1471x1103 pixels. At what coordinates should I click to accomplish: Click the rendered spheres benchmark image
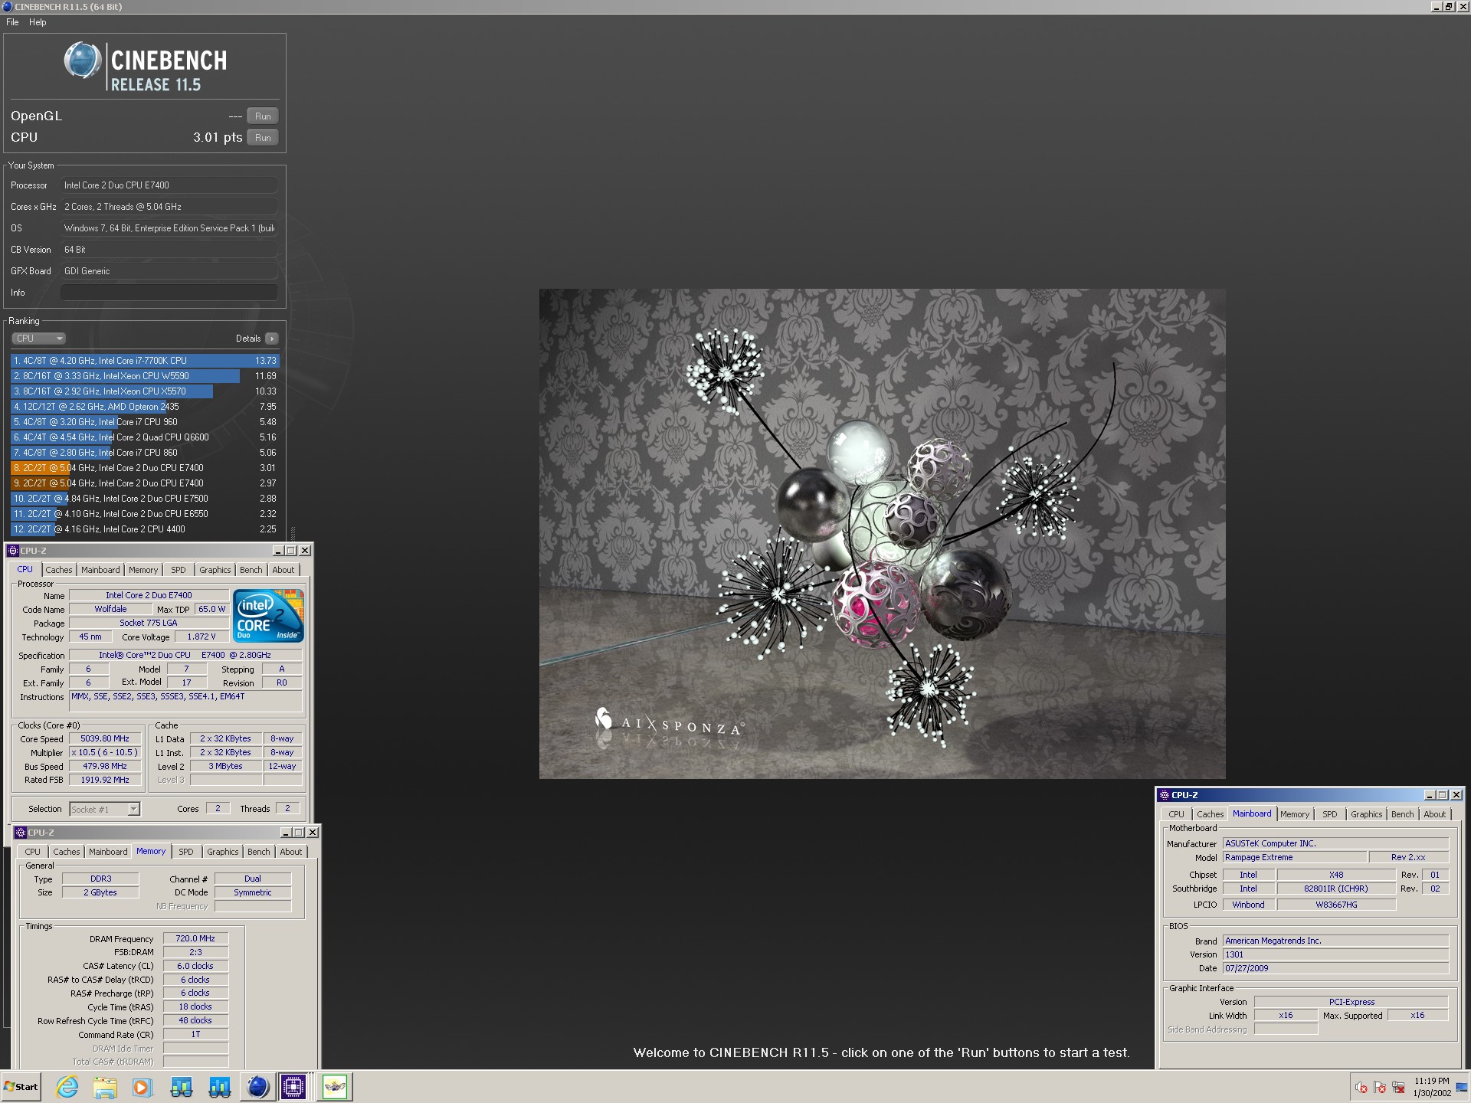882,533
